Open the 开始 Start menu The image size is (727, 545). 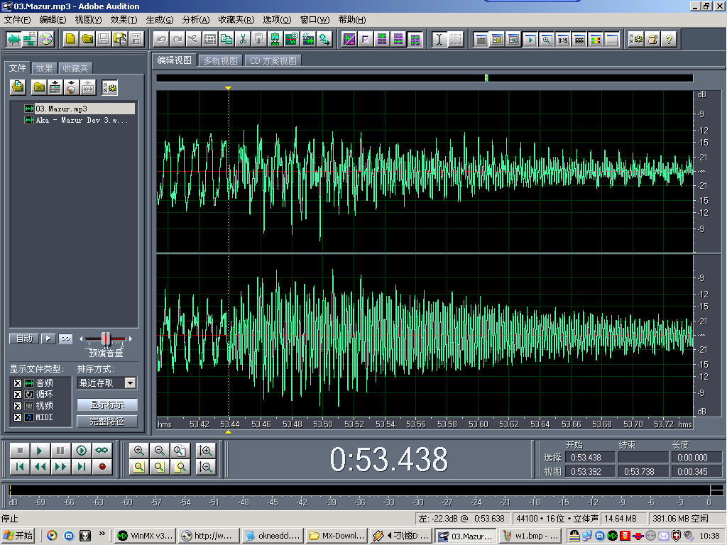point(18,536)
